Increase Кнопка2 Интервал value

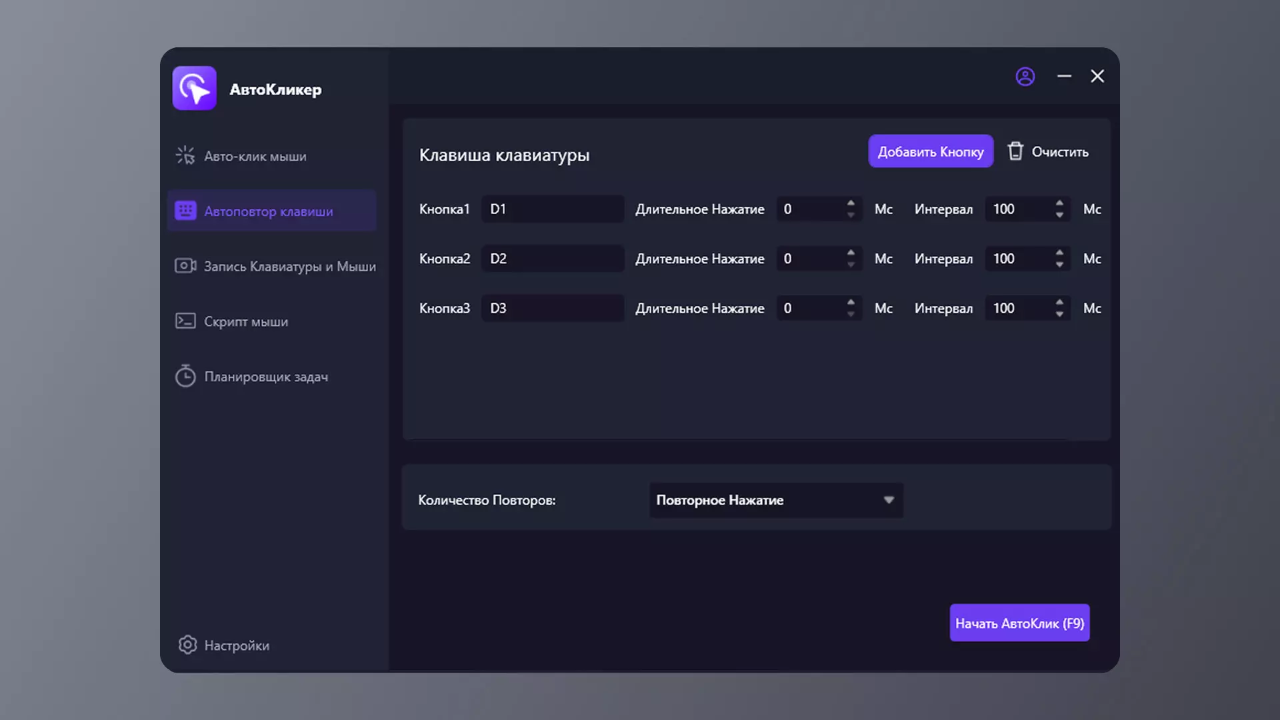point(1059,253)
